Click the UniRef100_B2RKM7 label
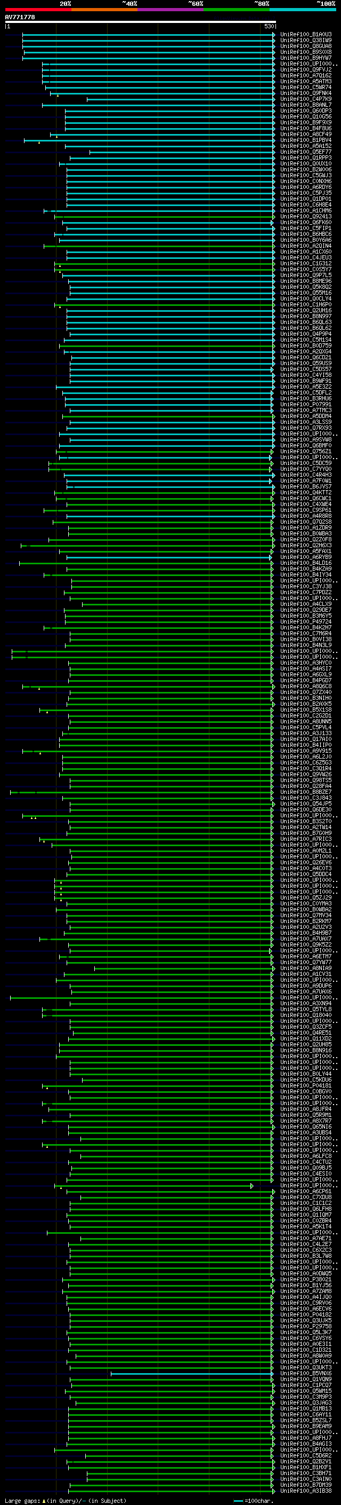The height and width of the screenshot is (1505, 341). point(306,921)
